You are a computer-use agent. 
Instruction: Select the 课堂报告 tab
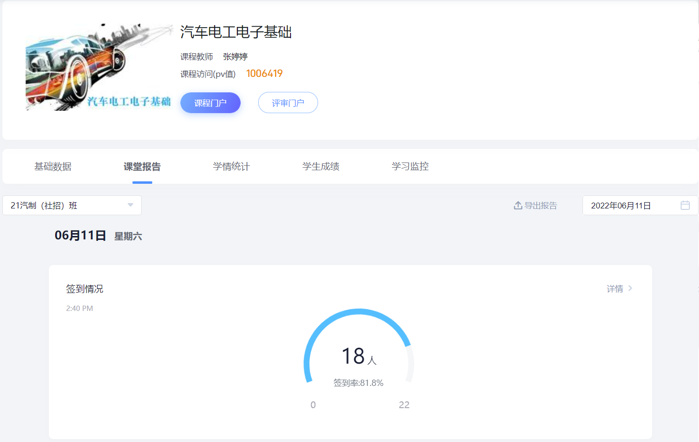(x=142, y=166)
